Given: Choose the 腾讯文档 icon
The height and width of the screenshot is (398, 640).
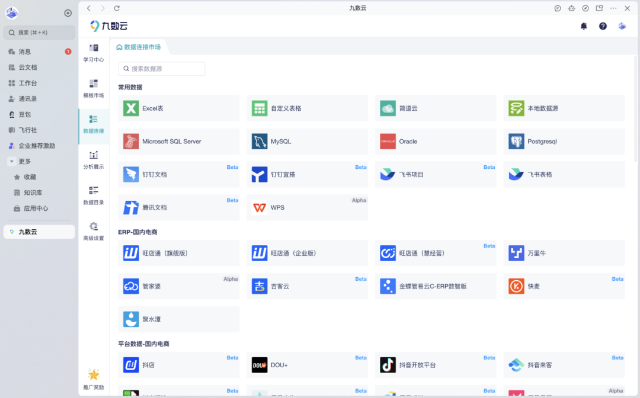Looking at the screenshot, I should point(131,207).
